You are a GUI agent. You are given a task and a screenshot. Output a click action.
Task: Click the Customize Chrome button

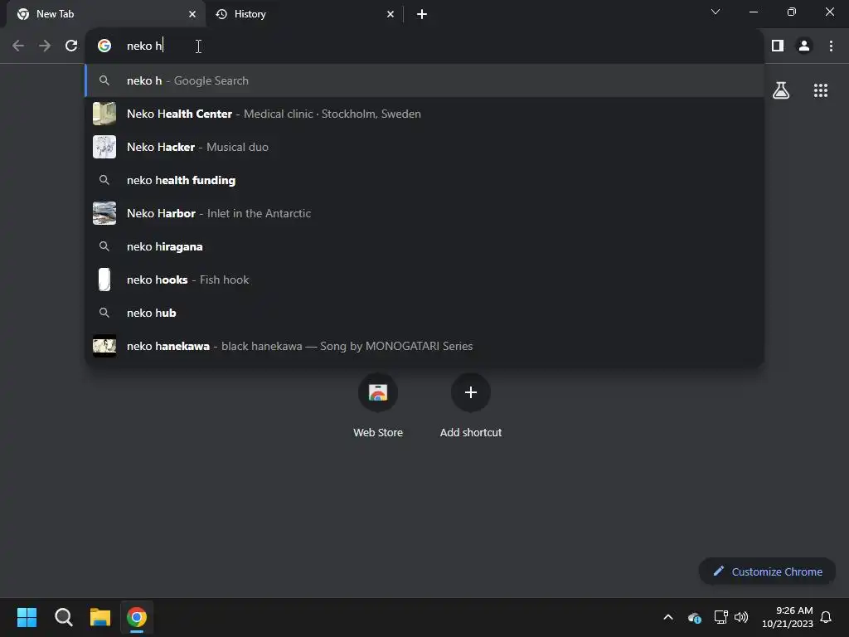pyautogui.click(x=767, y=571)
